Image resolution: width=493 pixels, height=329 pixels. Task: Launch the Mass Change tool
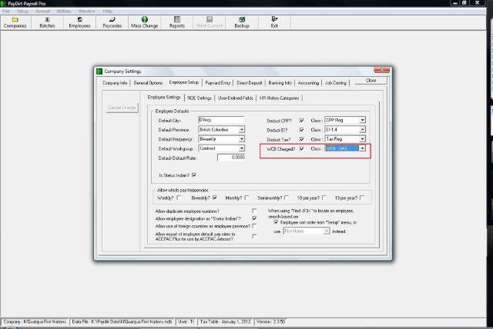tap(145, 22)
